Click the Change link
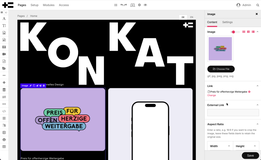Image resolution: width=261 pixels, height=160 pixels. pos(211,95)
